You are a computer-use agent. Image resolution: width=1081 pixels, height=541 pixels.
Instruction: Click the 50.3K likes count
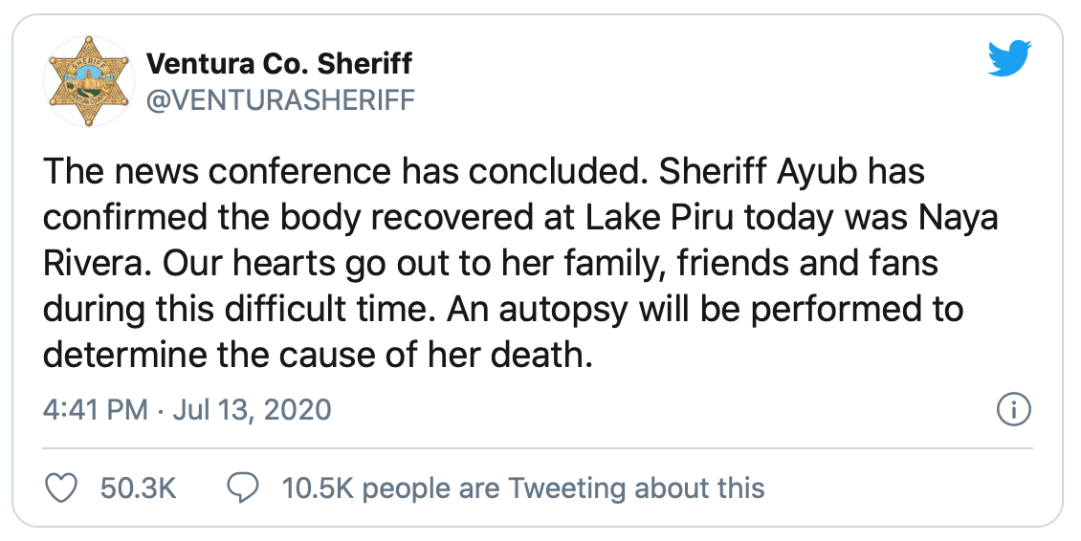(x=139, y=488)
